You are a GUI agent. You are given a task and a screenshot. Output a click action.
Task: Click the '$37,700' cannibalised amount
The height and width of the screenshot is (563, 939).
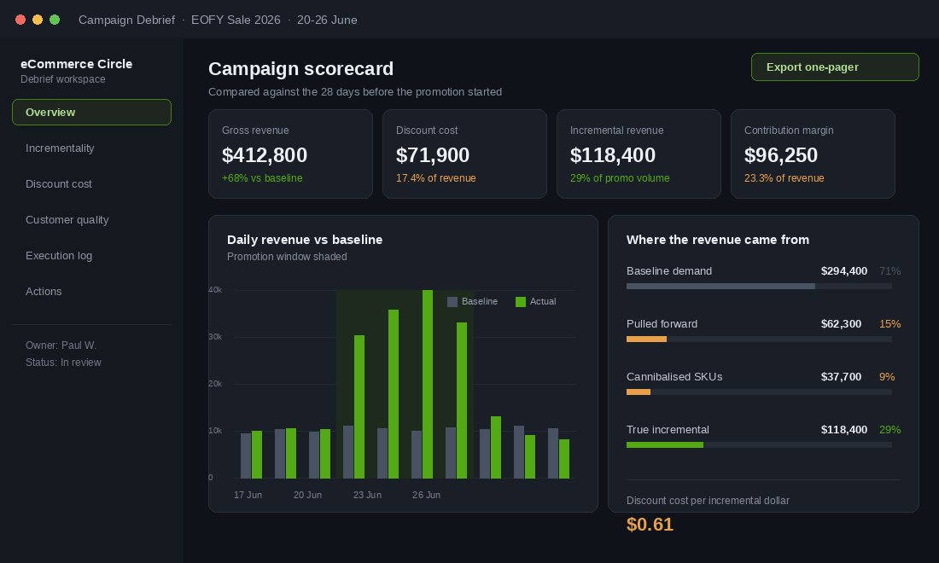pos(842,377)
